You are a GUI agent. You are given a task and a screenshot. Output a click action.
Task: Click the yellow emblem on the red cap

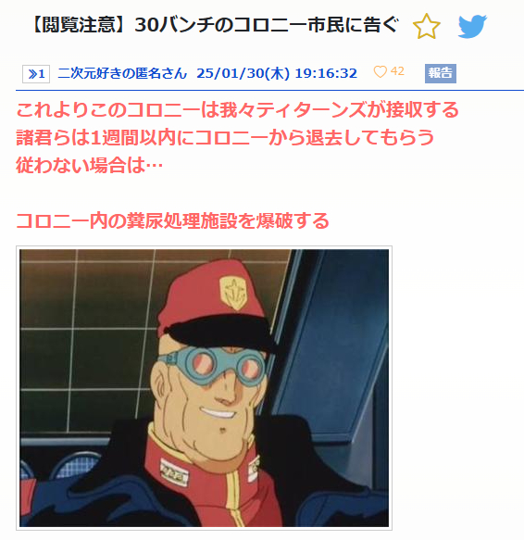(233, 292)
